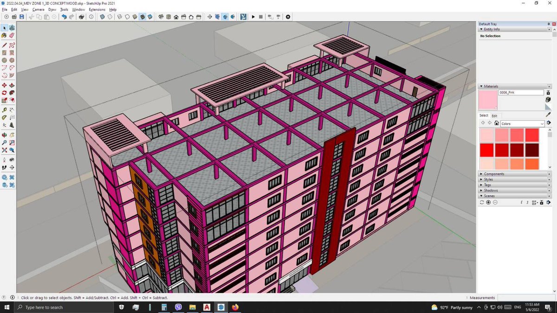Open the File menu
This screenshot has height=313, width=557.
pyautogui.click(x=4, y=9)
